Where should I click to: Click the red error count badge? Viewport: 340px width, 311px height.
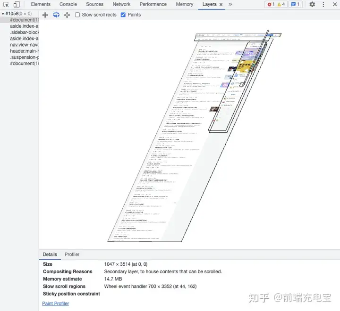pos(271,4)
